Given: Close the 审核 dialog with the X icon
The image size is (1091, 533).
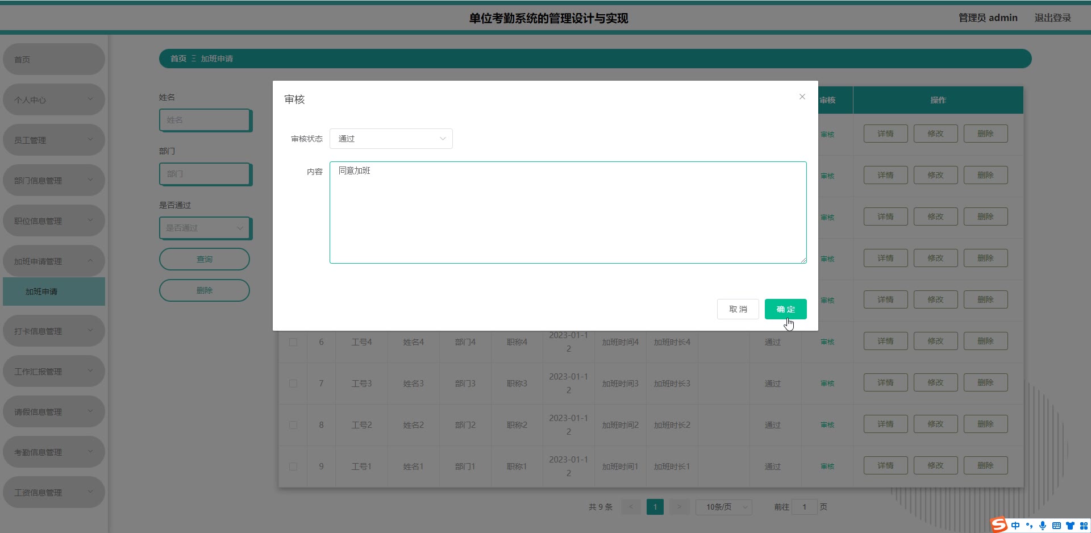Looking at the screenshot, I should pyautogui.click(x=802, y=97).
